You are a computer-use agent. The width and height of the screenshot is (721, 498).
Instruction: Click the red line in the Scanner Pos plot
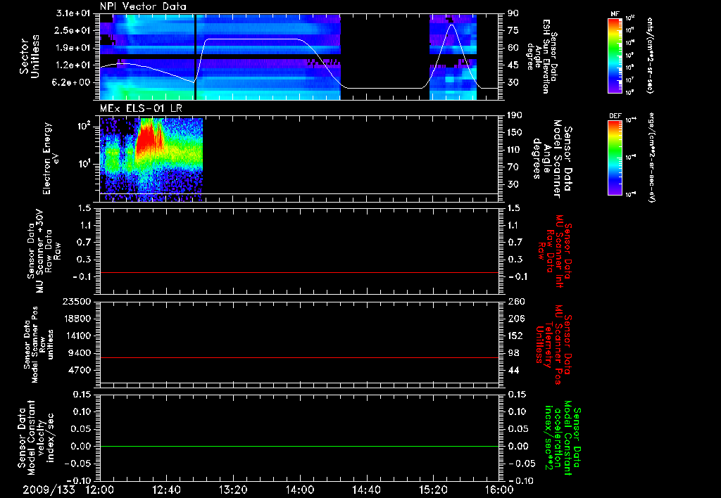299,357
